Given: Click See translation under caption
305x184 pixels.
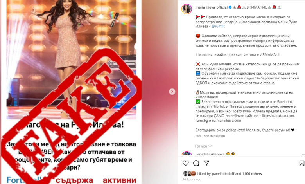Looking at the screenshot, I should pyautogui.click(x=214, y=136).
